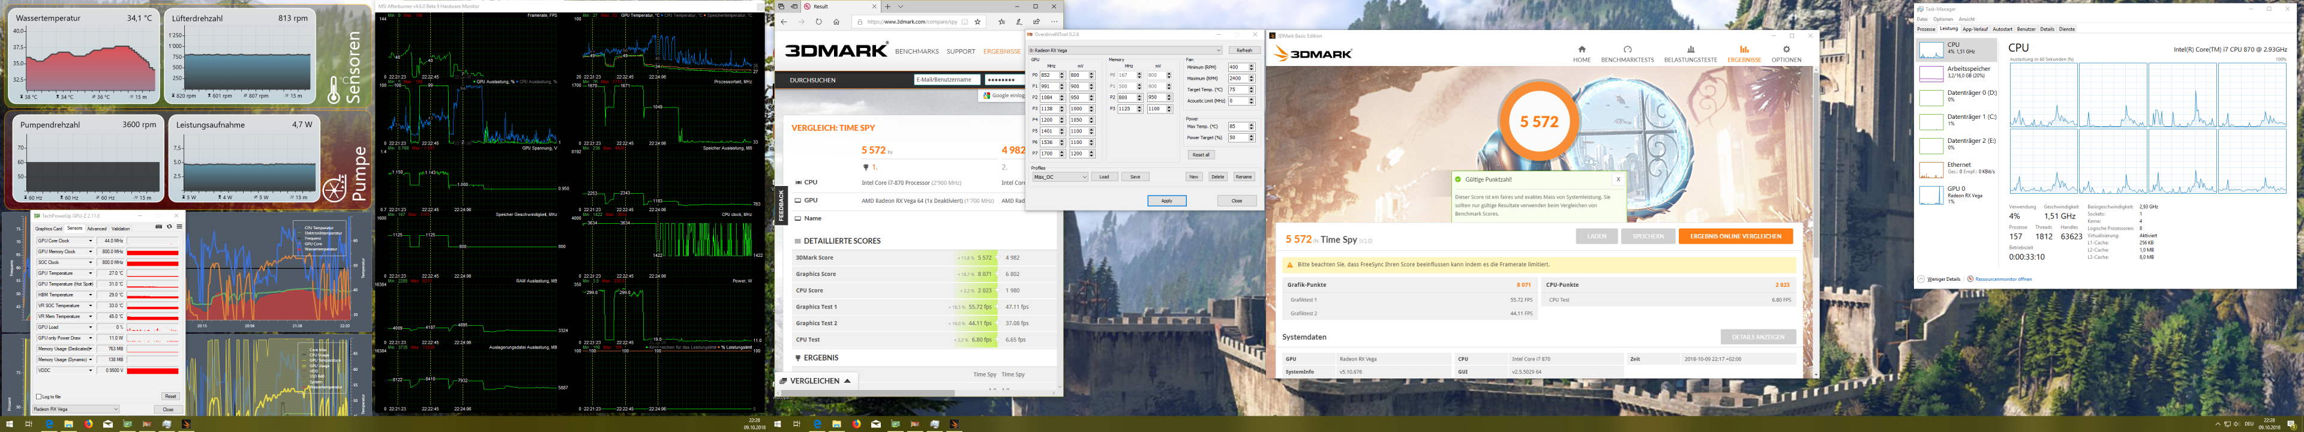Viewport: 2304px width, 432px height.
Task: Collapse the VERGLEICHEN panel on the 3DMark page
Action: [817, 381]
